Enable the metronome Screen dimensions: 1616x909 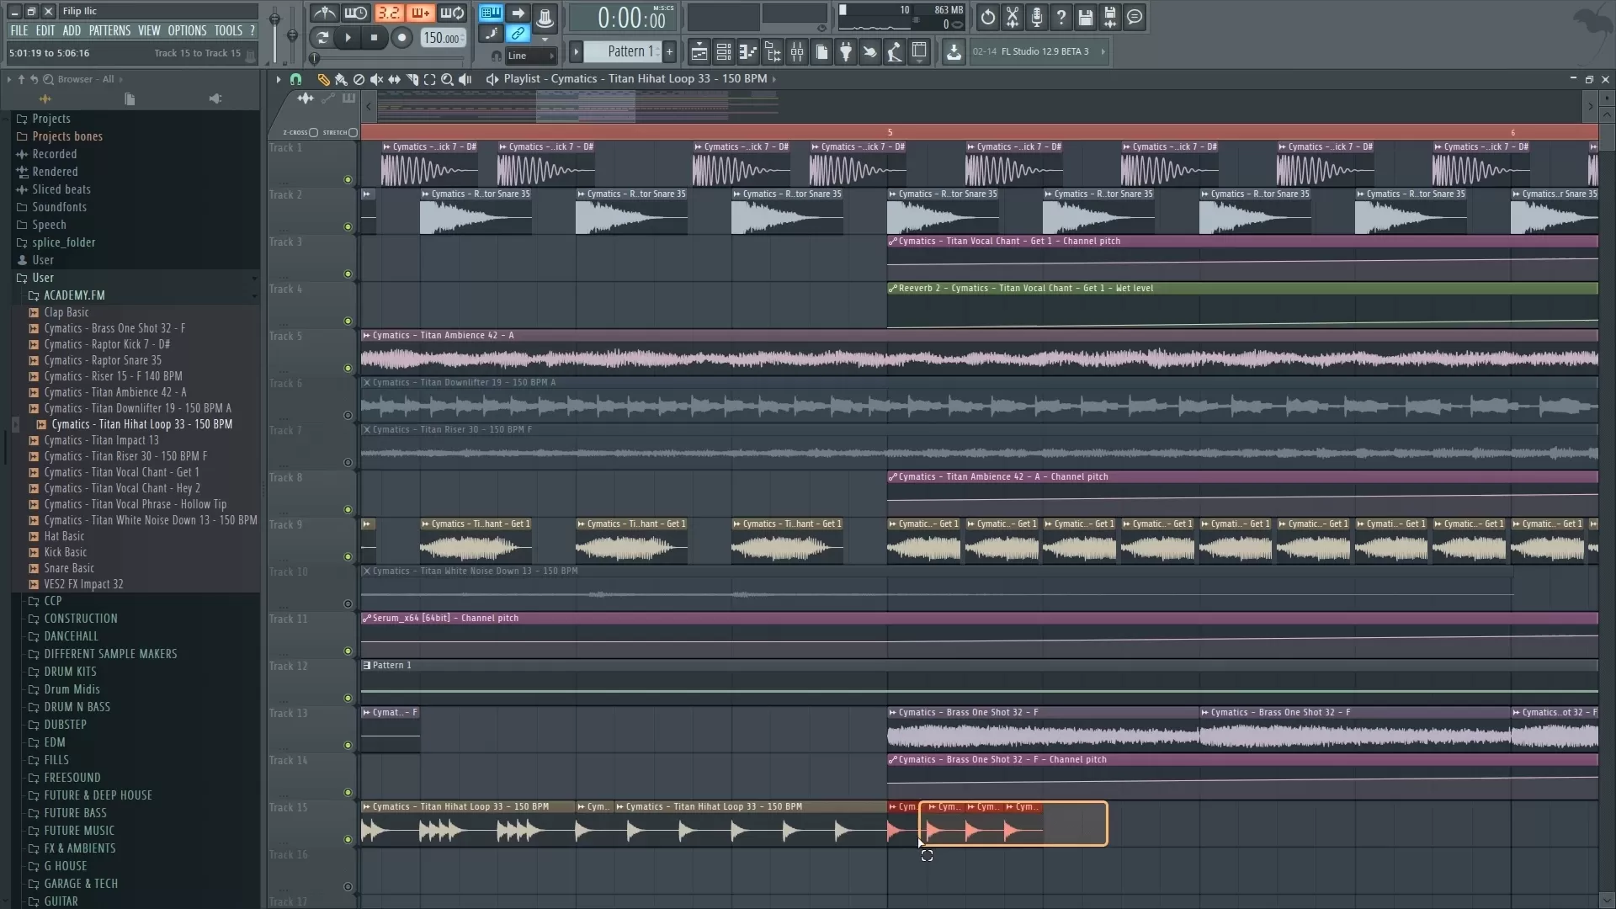click(x=325, y=13)
